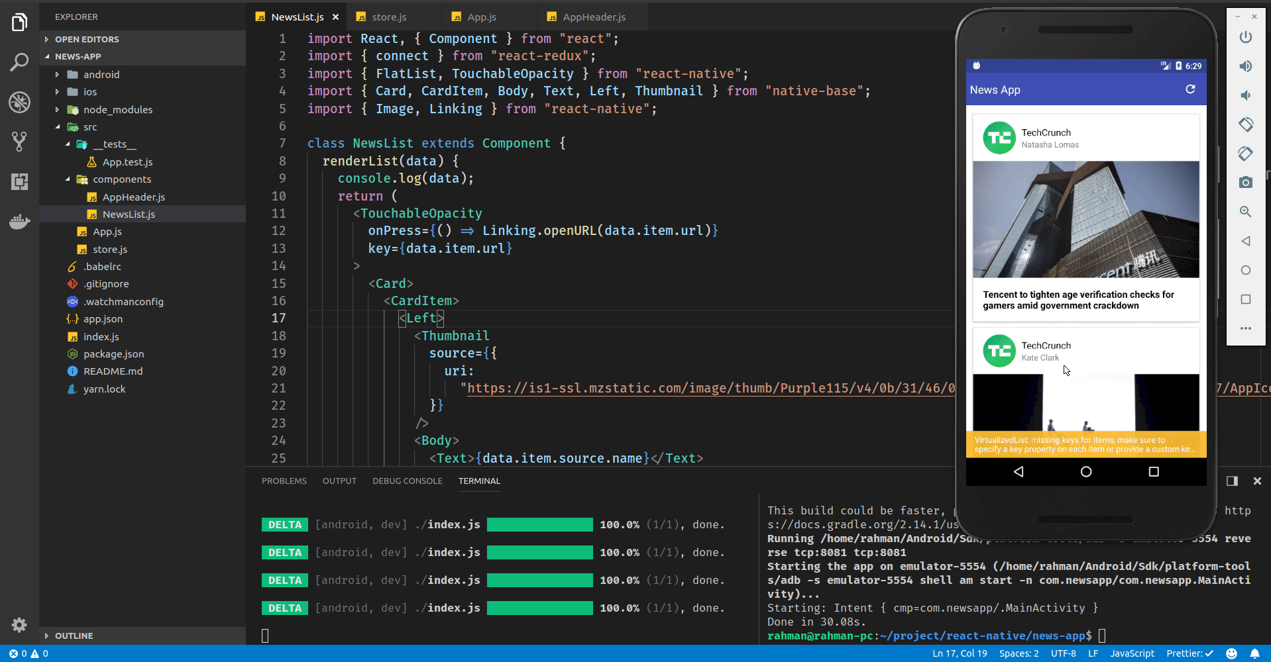This screenshot has height=662, width=1271.
Task: Click emulator toolbar back triangle
Action: click(x=1246, y=241)
